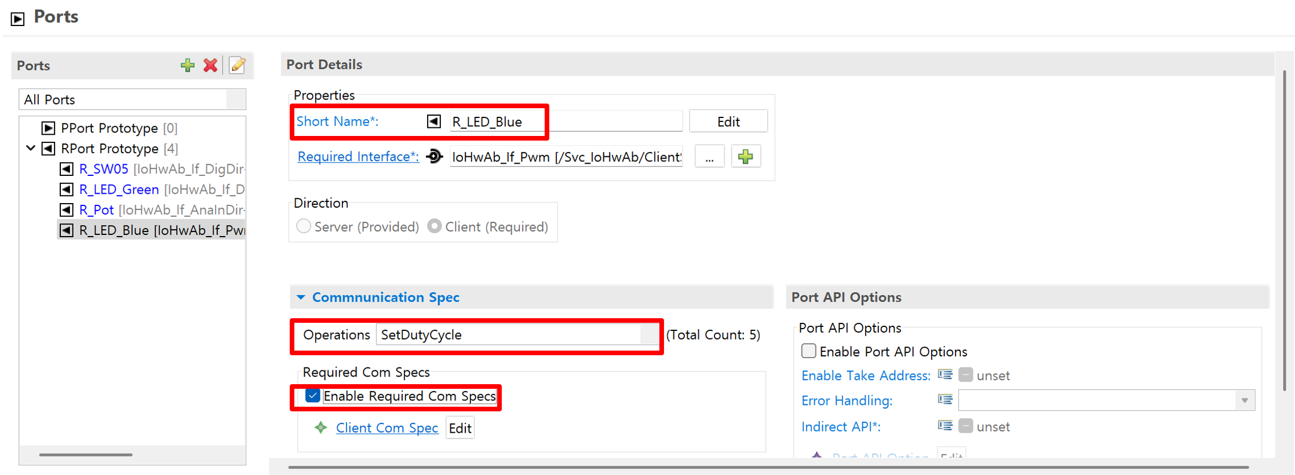The height and width of the screenshot is (475, 1295).
Task: Click Client Com Spec add icon
Action: pos(320,428)
